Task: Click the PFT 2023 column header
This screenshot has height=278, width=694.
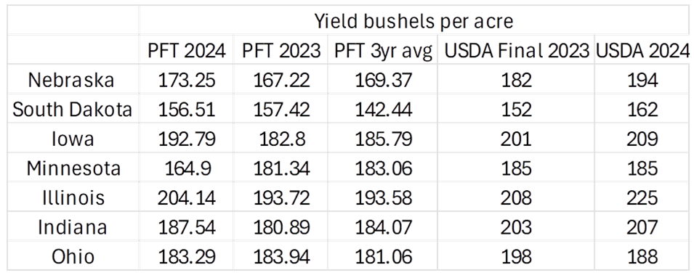Action: (281, 51)
